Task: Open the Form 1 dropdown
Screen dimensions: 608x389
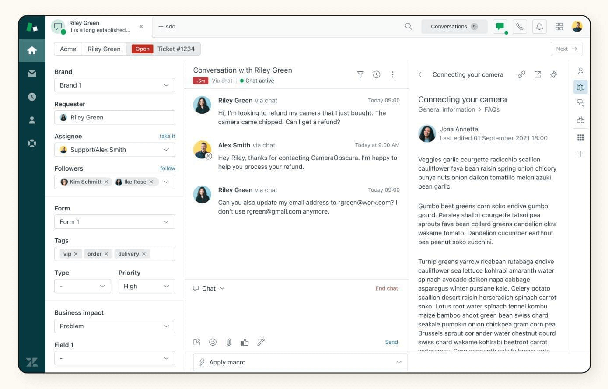Action: (115, 222)
